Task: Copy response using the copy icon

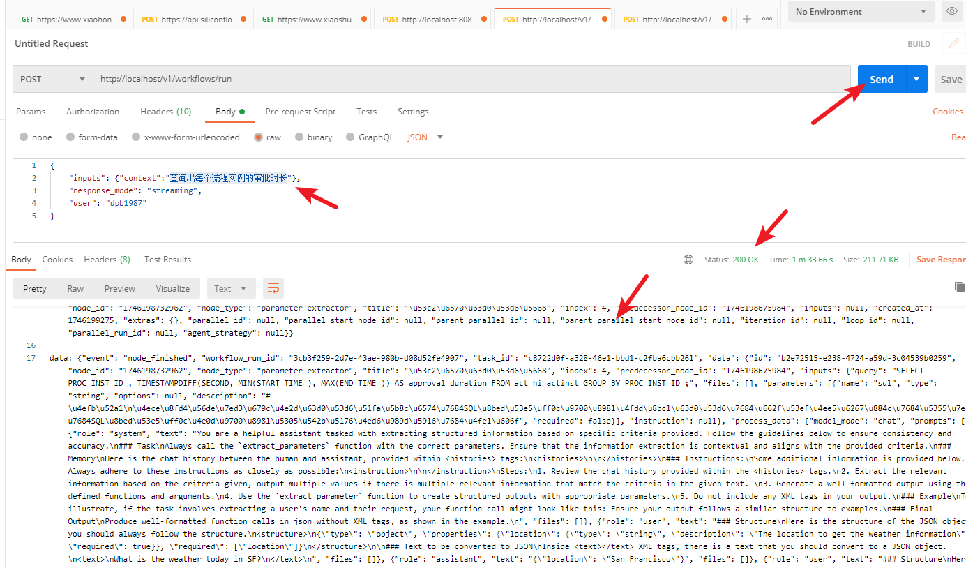Action: (959, 287)
